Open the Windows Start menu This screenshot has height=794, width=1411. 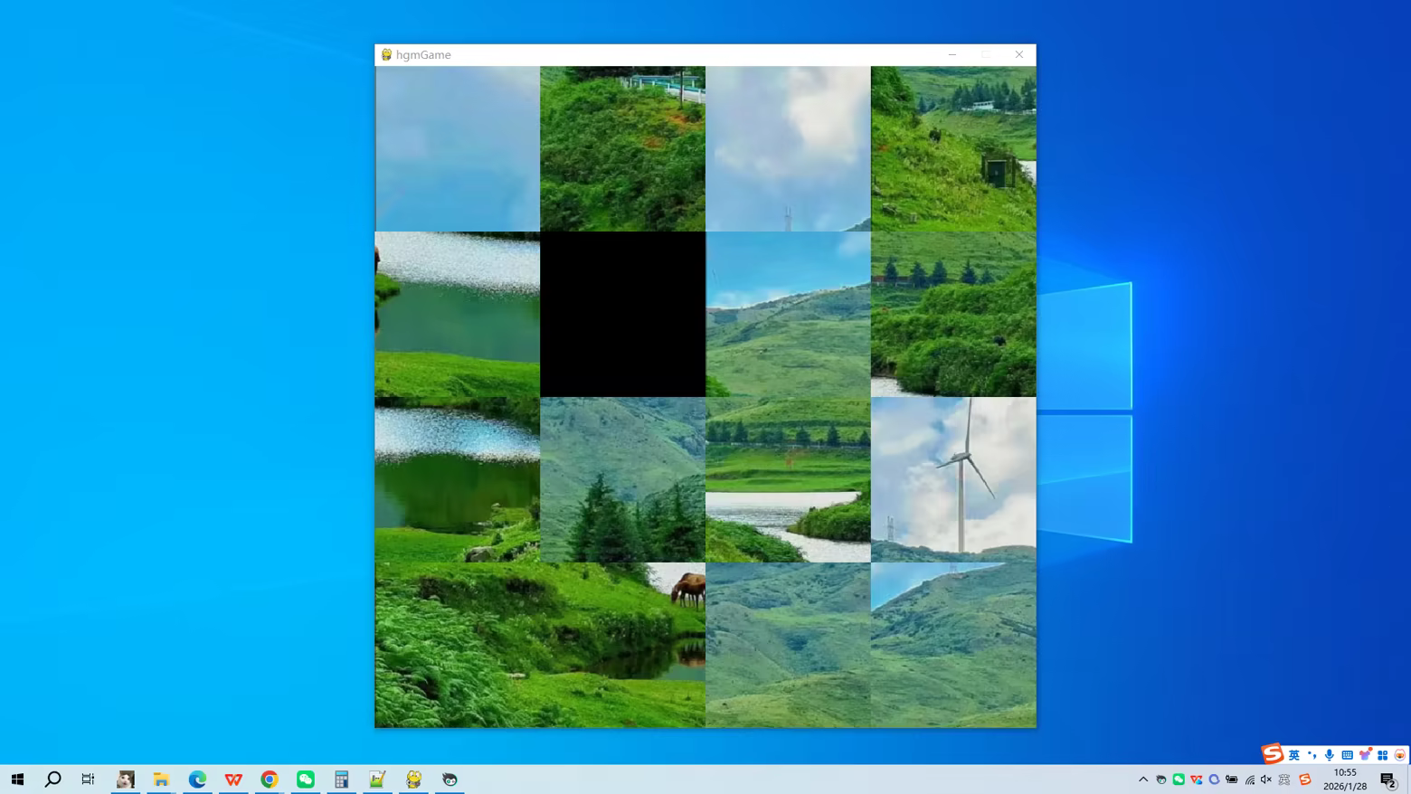17,779
